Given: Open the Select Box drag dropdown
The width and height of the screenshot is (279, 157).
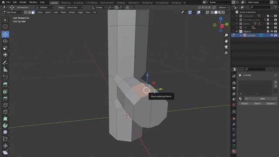Looking at the screenshot, I should (75, 7).
